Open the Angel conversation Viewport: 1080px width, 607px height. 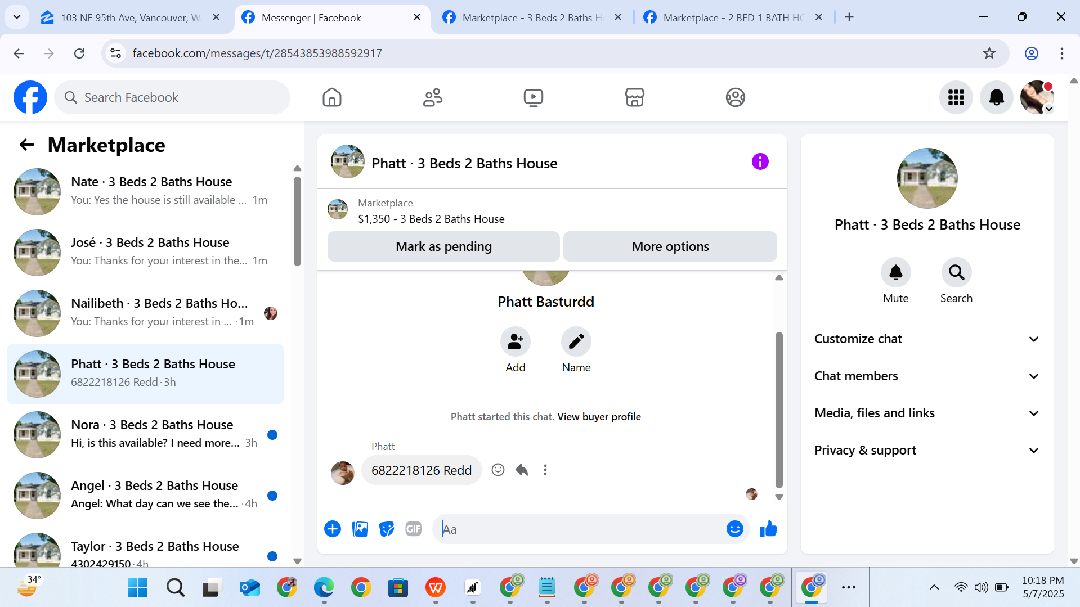point(145,496)
